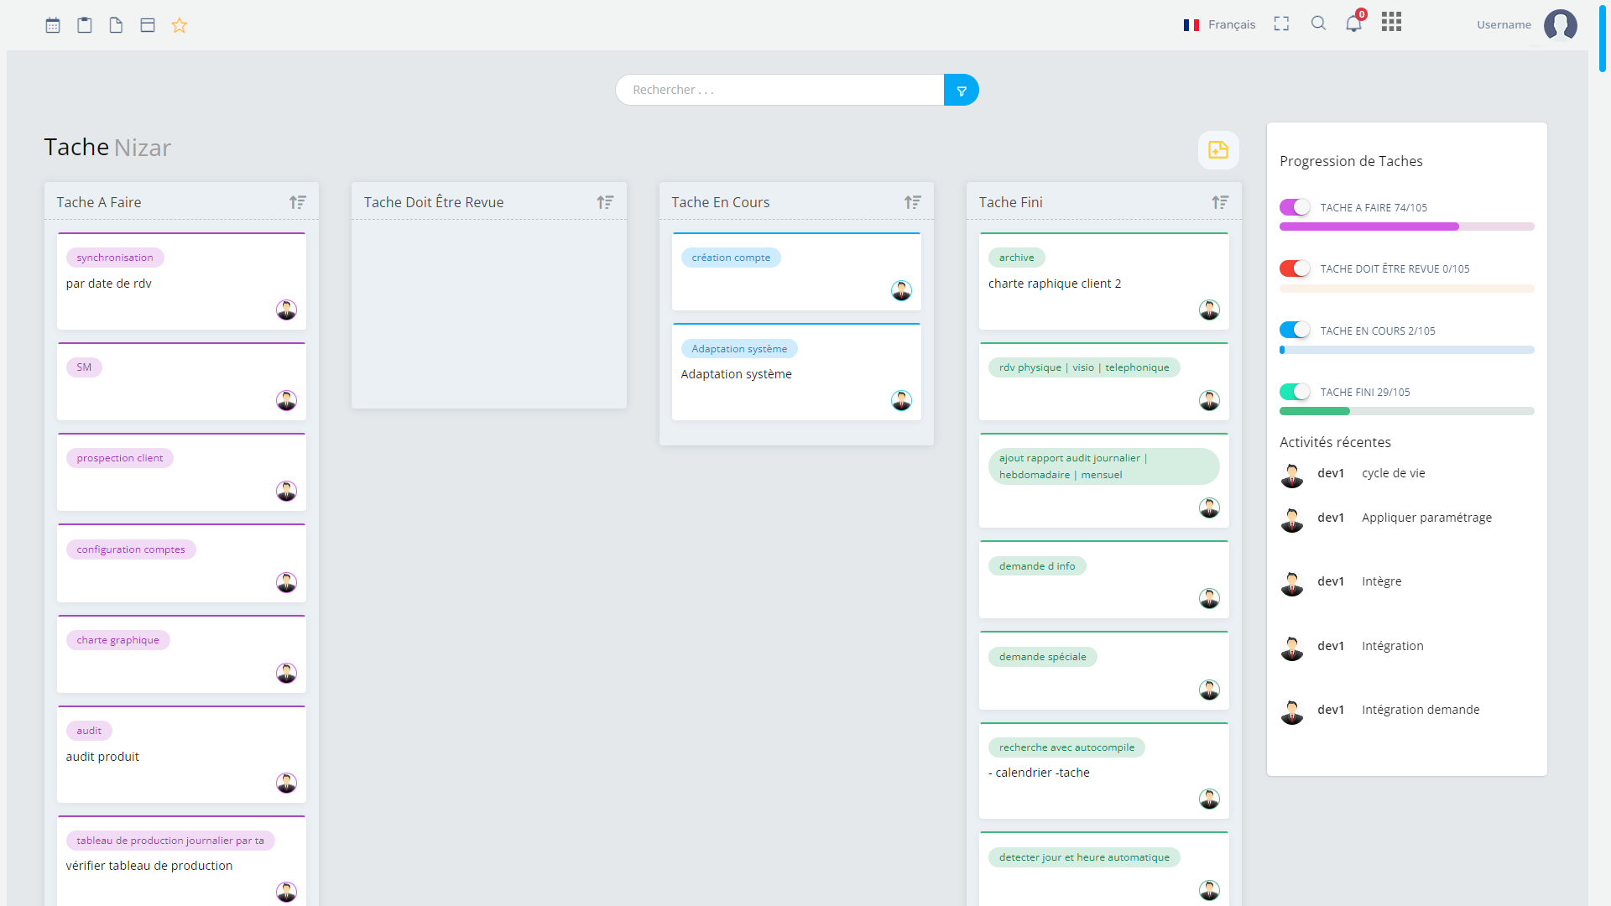Image resolution: width=1611 pixels, height=906 pixels.
Task: Open the Username profile avatar
Action: coord(1560,25)
